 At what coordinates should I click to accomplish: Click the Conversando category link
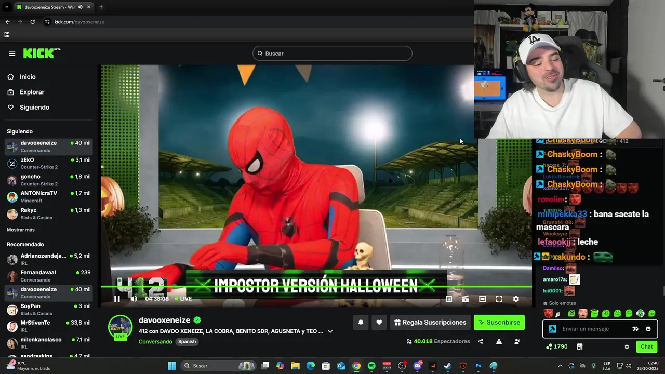click(155, 342)
